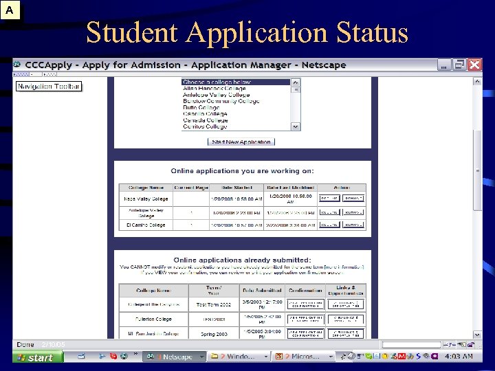Click the Start New Application button

(x=241, y=142)
